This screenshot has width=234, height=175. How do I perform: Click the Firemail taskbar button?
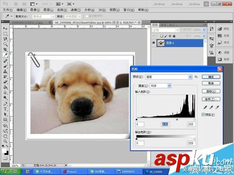[73, 172]
